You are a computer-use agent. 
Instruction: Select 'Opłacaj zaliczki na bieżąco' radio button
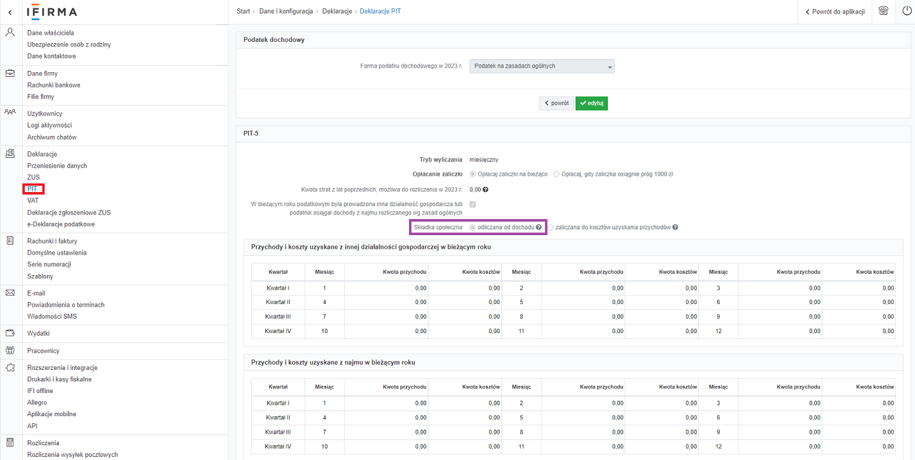[473, 174]
